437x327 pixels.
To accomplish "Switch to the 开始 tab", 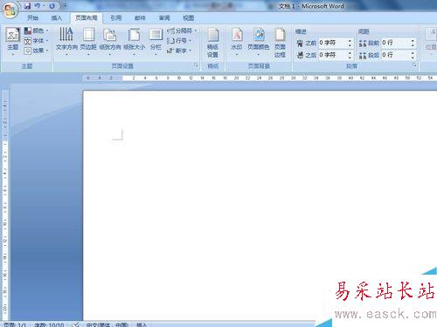I will click(x=33, y=18).
